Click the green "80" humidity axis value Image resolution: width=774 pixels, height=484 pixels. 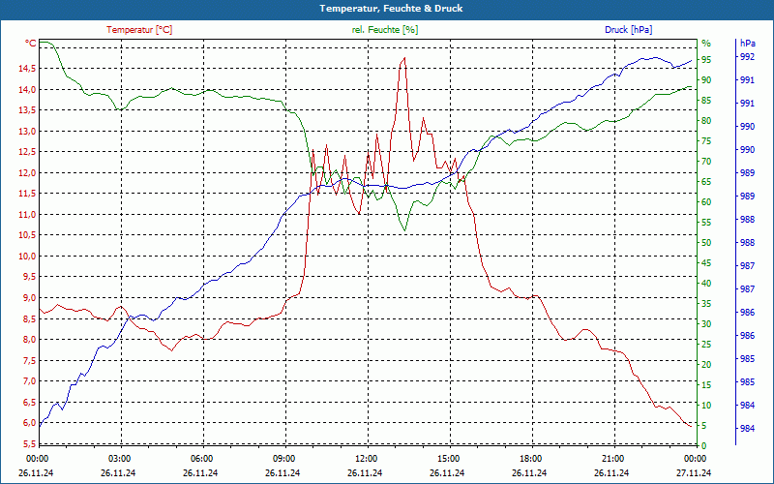click(706, 121)
